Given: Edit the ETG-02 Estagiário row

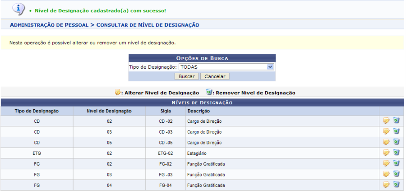Looking at the screenshot, I should point(386,153).
